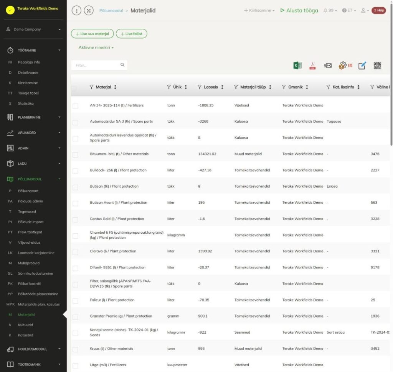Click the edit pencil note icon
Viewport: 393px width, 372px height.
tap(362, 65)
